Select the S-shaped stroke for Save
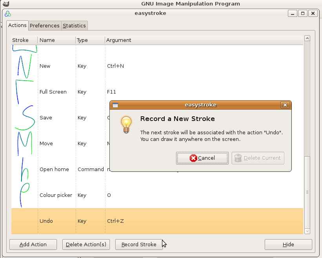 point(25,118)
